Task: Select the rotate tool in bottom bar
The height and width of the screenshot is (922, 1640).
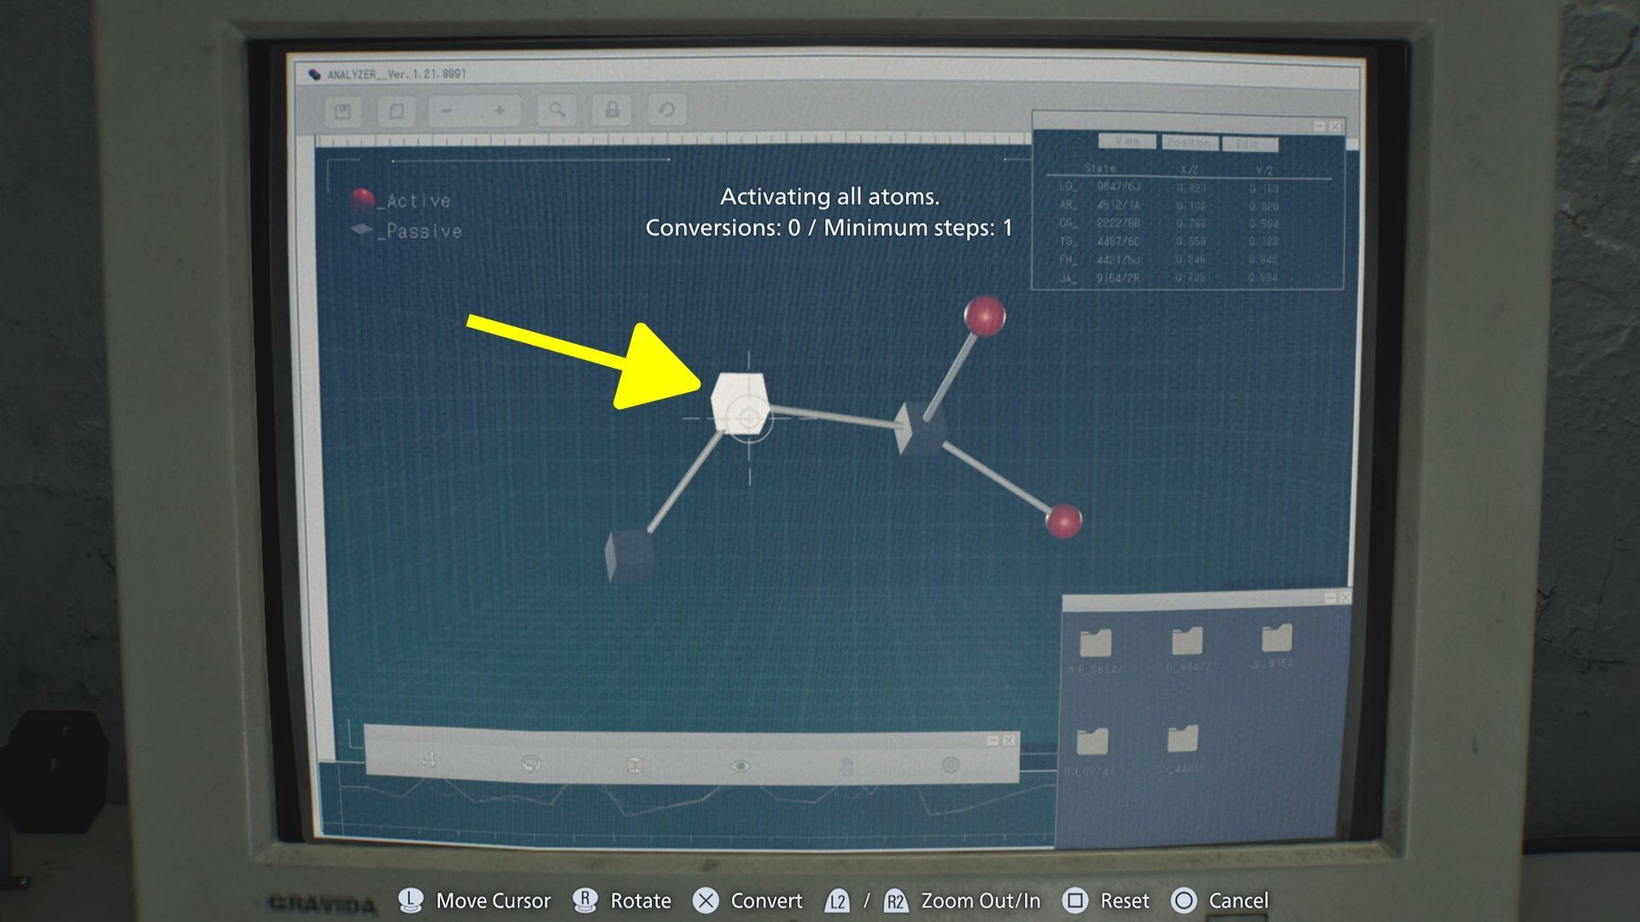Action: [530, 763]
